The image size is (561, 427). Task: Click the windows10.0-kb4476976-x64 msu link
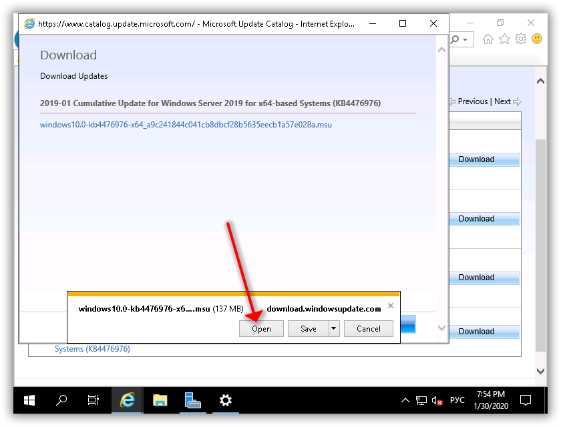pyautogui.click(x=186, y=125)
